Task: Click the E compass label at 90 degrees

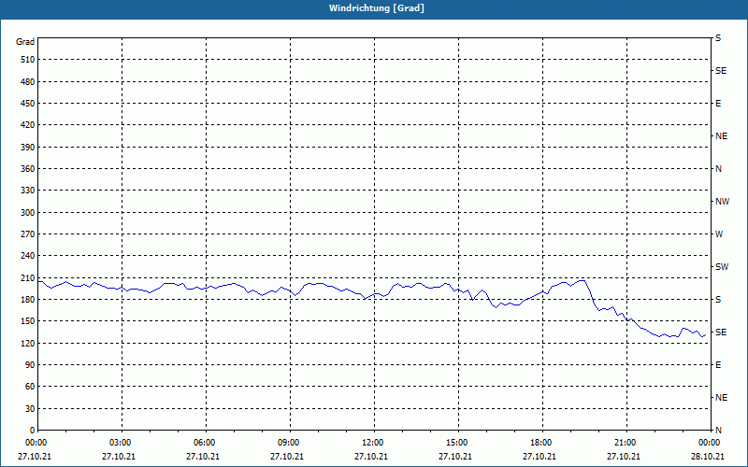Action: tap(718, 365)
